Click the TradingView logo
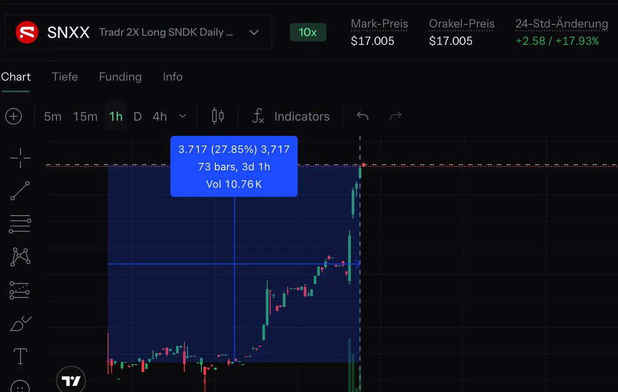The width and height of the screenshot is (618, 392). tap(72, 381)
